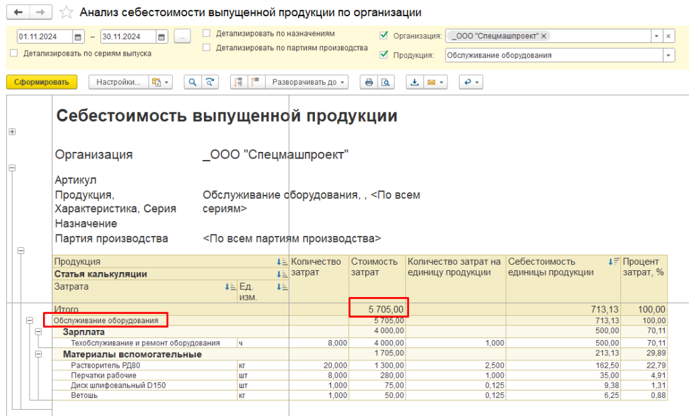Collapse the Обслуживание оборудования group row
The image size is (689, 416).
tap(30, 321)
